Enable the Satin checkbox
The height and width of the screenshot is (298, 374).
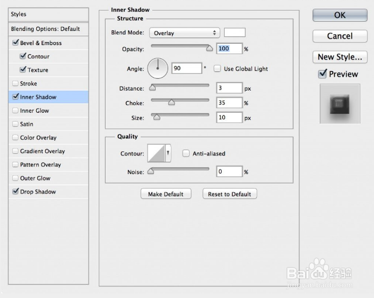[15, 124]
